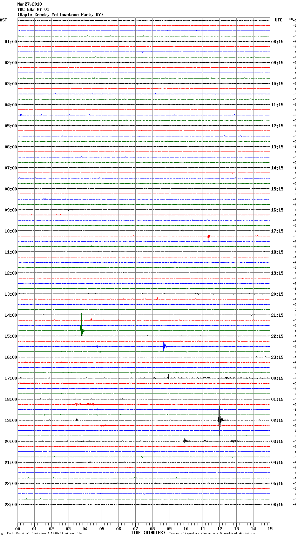Click the 20:15 UTC label
Image resolution: width=298 pixels, height=538 pixels.
[277, 294]
